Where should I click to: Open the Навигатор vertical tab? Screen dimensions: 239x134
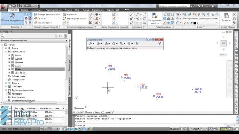pos(69,44)
